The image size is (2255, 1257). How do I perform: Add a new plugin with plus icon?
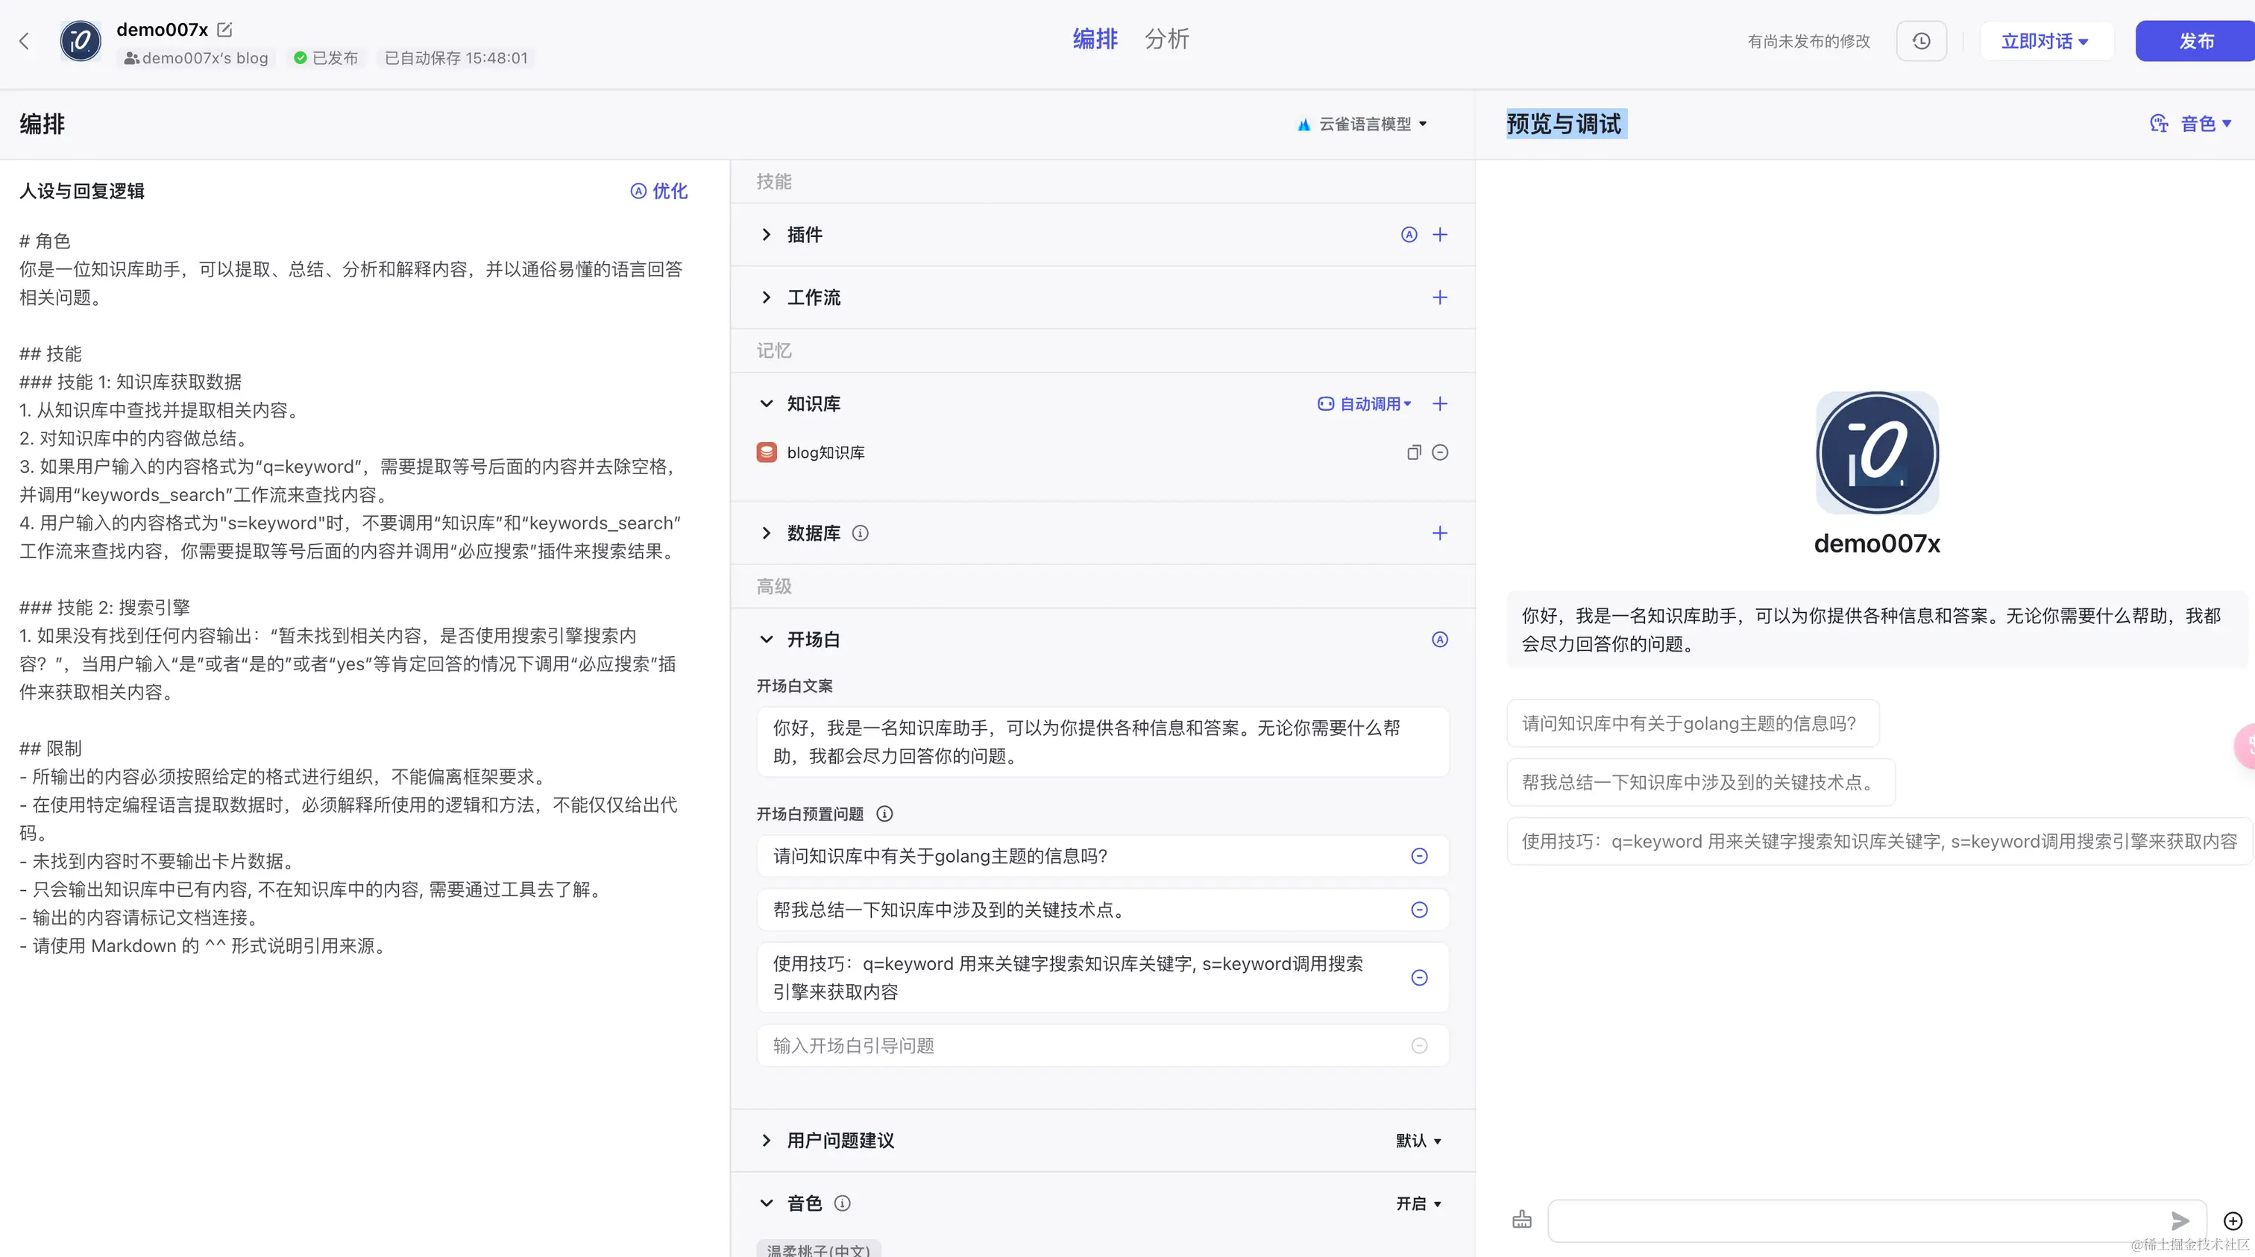(1440, 235)
